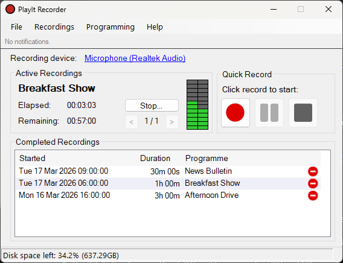Open the Help menu

pos(155,27)
